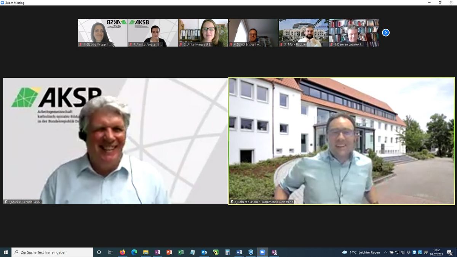Open Excel from the taskbar

(x=181, y=252)
